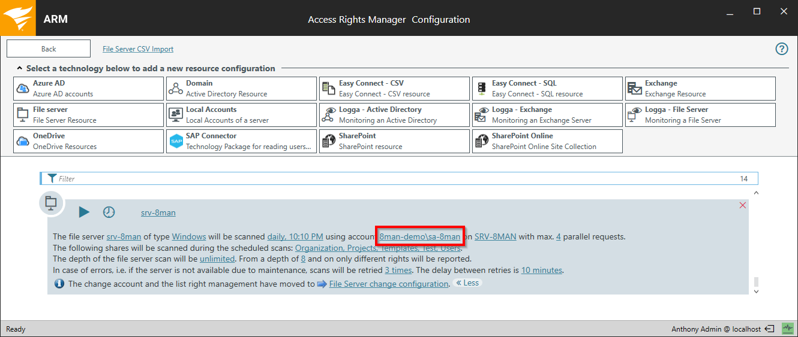This screenshot has height=337, width=798.
Task: Add a File server resource
Action: 88,115
